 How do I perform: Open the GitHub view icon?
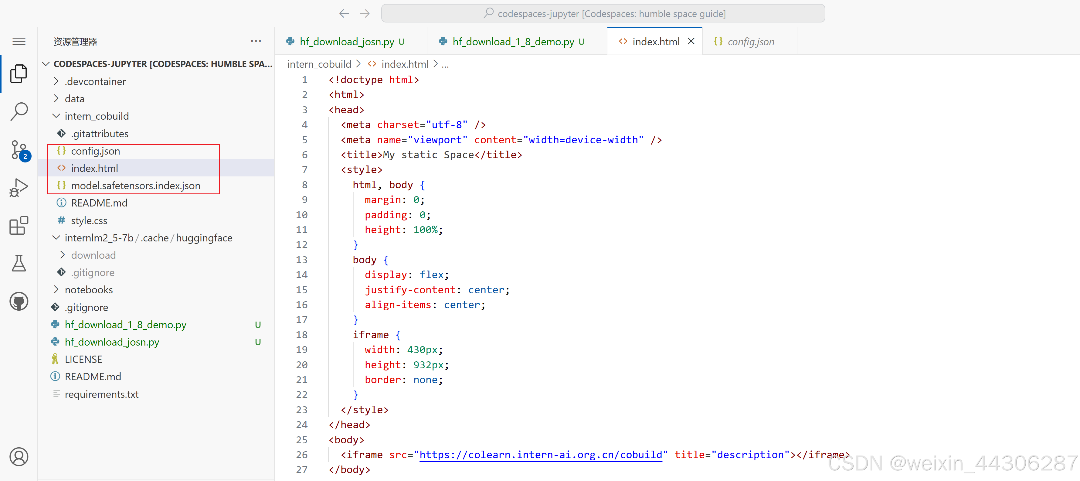pos(19,301)
